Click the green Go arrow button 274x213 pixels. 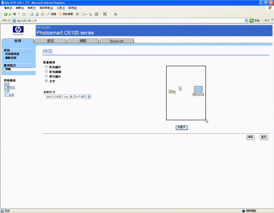click(251, 21)
